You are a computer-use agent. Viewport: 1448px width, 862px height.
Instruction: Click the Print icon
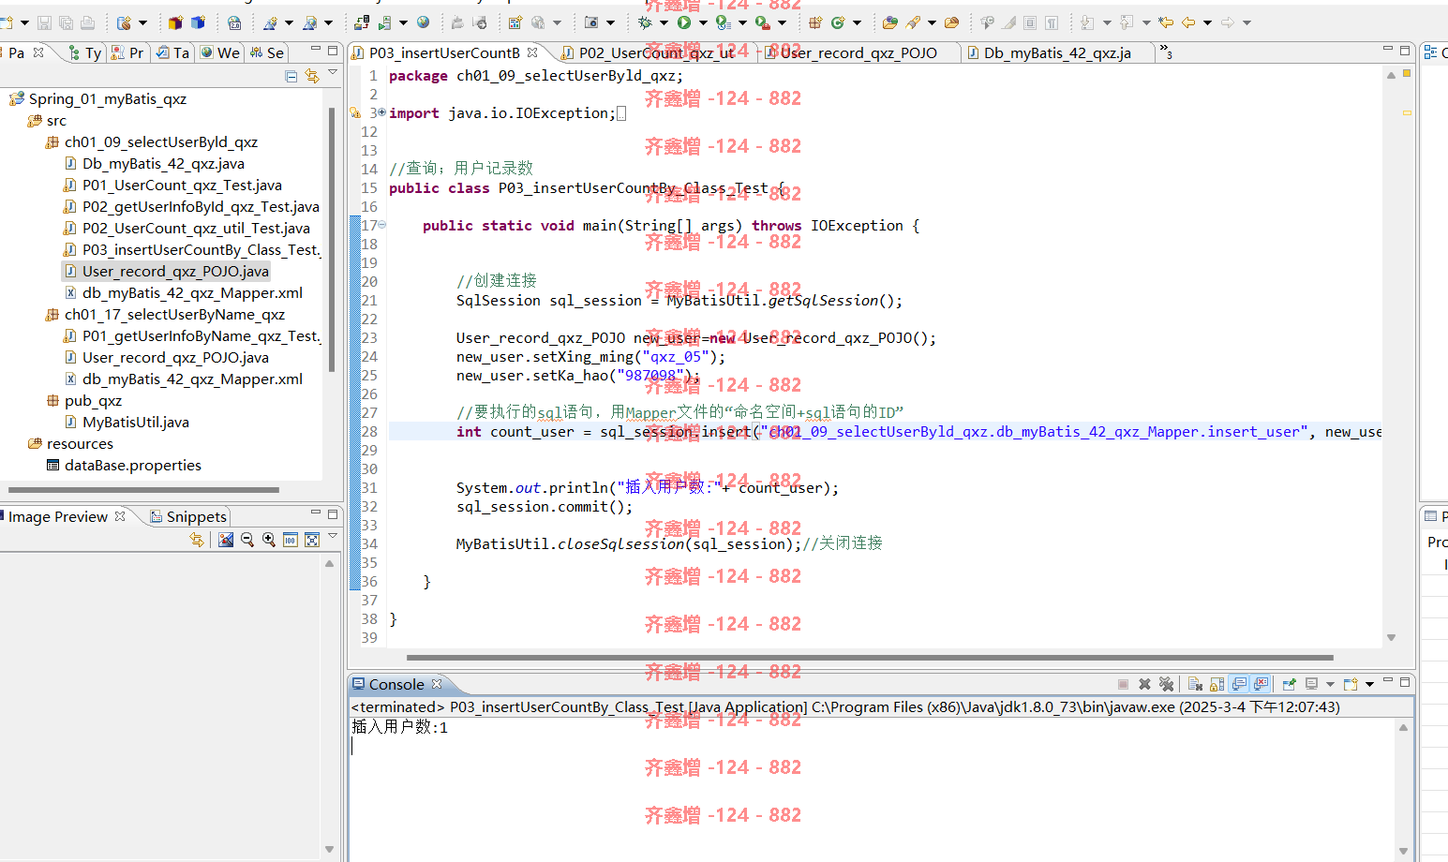click(87, 22)
